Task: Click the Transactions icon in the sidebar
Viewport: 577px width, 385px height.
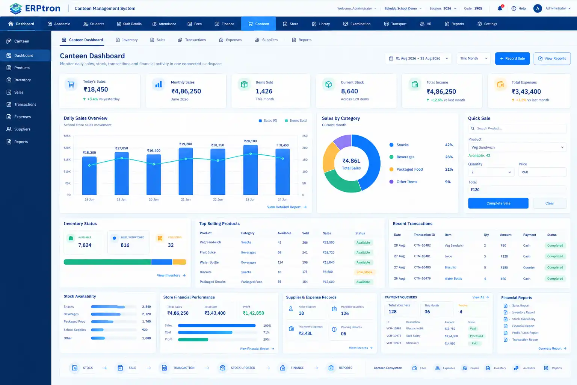Action: click(9, 104)
